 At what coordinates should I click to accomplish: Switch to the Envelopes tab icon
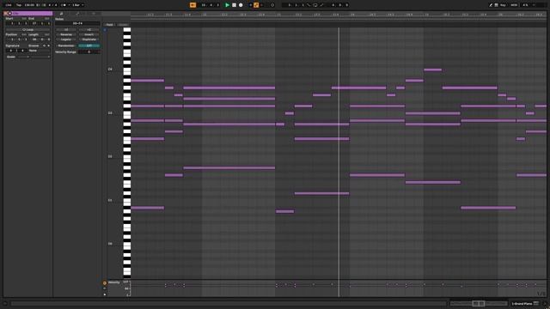(x=77, y=14)
